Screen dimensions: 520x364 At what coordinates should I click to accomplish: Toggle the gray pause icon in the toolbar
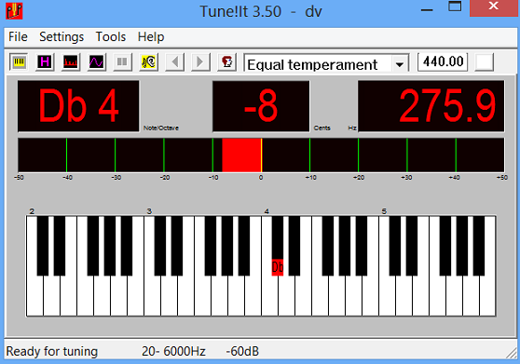pos(122,62)
